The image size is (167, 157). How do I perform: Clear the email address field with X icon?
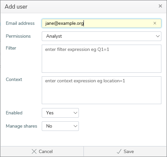pyautogui.click(x=155, y=23)
